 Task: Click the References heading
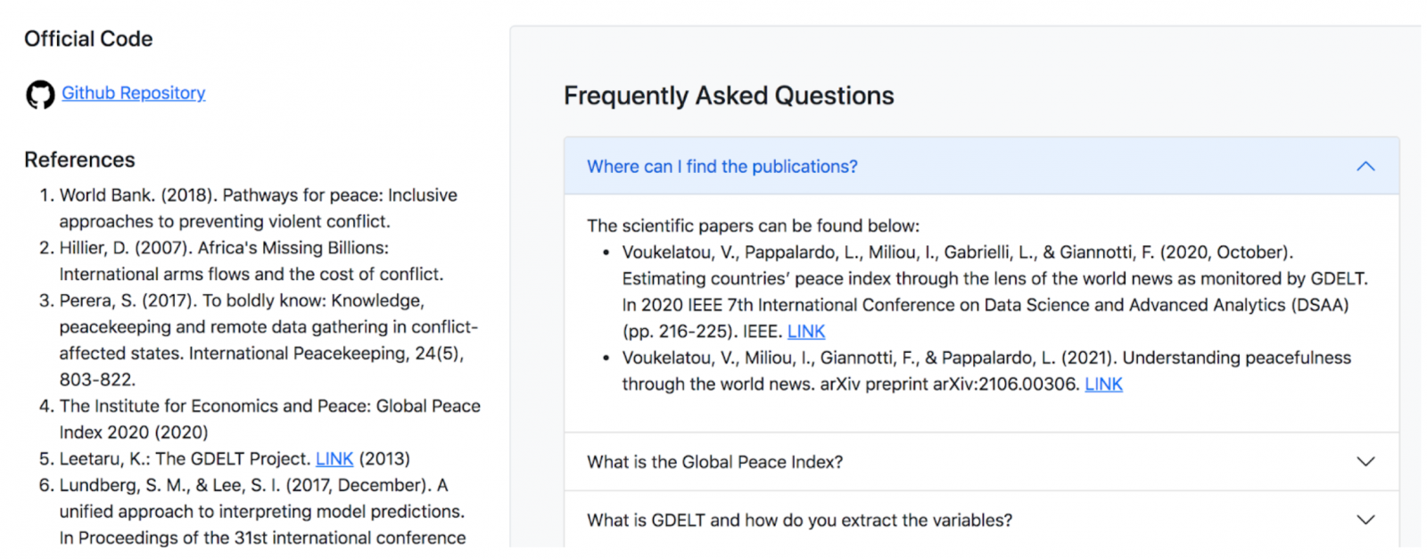pyautogui.click(x=79, y=160)
